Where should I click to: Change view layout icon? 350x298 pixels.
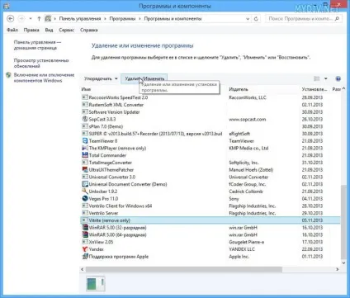(317, 78)
